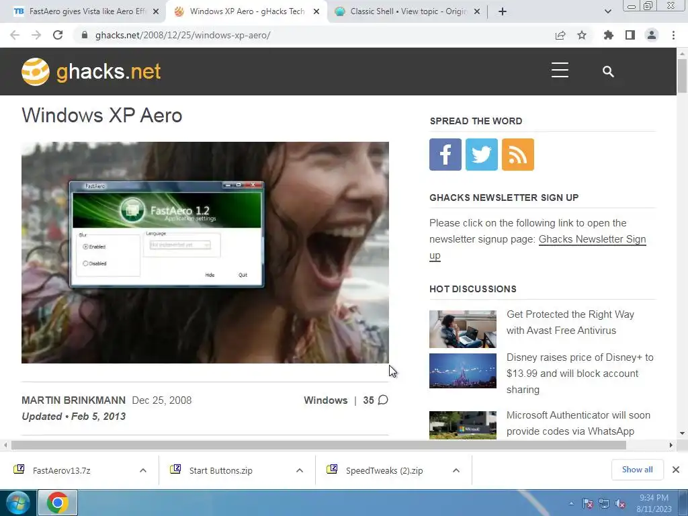Click the ghacks search magnifier
The image size is (688, 516).
click(608, 71)
